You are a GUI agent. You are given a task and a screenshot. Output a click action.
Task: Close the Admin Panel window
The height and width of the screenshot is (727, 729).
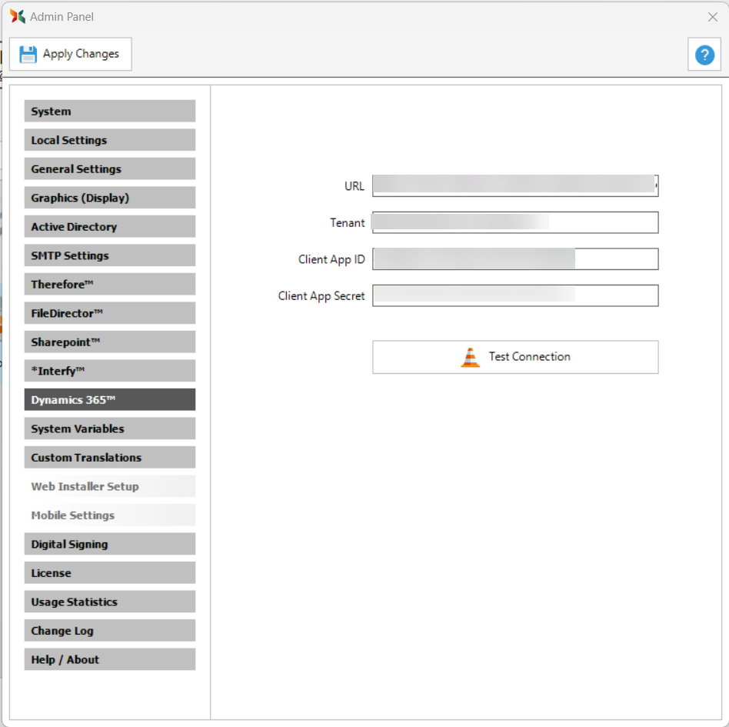click(x=712, y=16)
